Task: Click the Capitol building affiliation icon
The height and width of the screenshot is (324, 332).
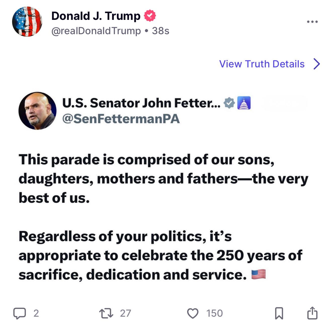Action: point(244,103)
